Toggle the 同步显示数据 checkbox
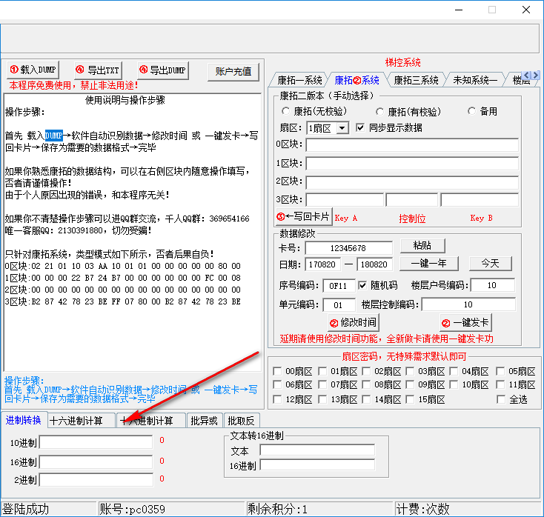This screenshot has height=517, width=544. pyautogui.click(x=360, y=127)
